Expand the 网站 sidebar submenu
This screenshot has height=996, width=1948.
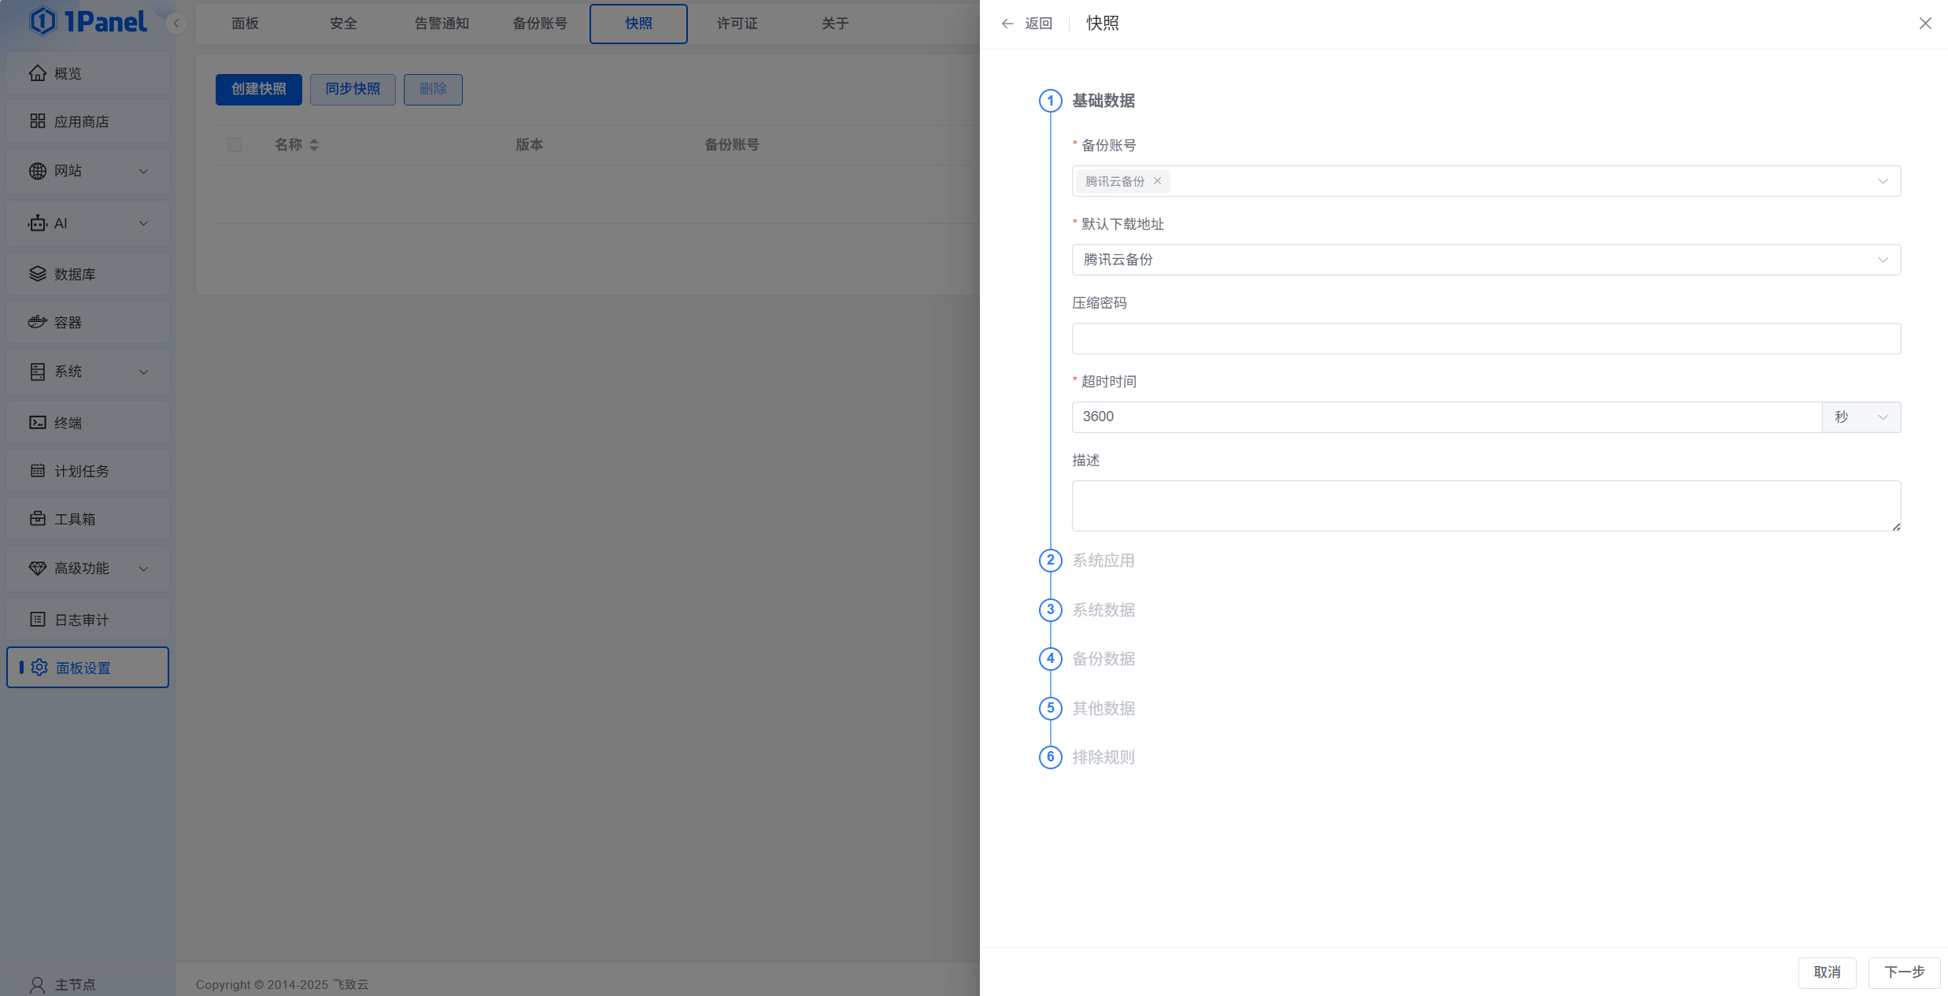pos(143,171)
